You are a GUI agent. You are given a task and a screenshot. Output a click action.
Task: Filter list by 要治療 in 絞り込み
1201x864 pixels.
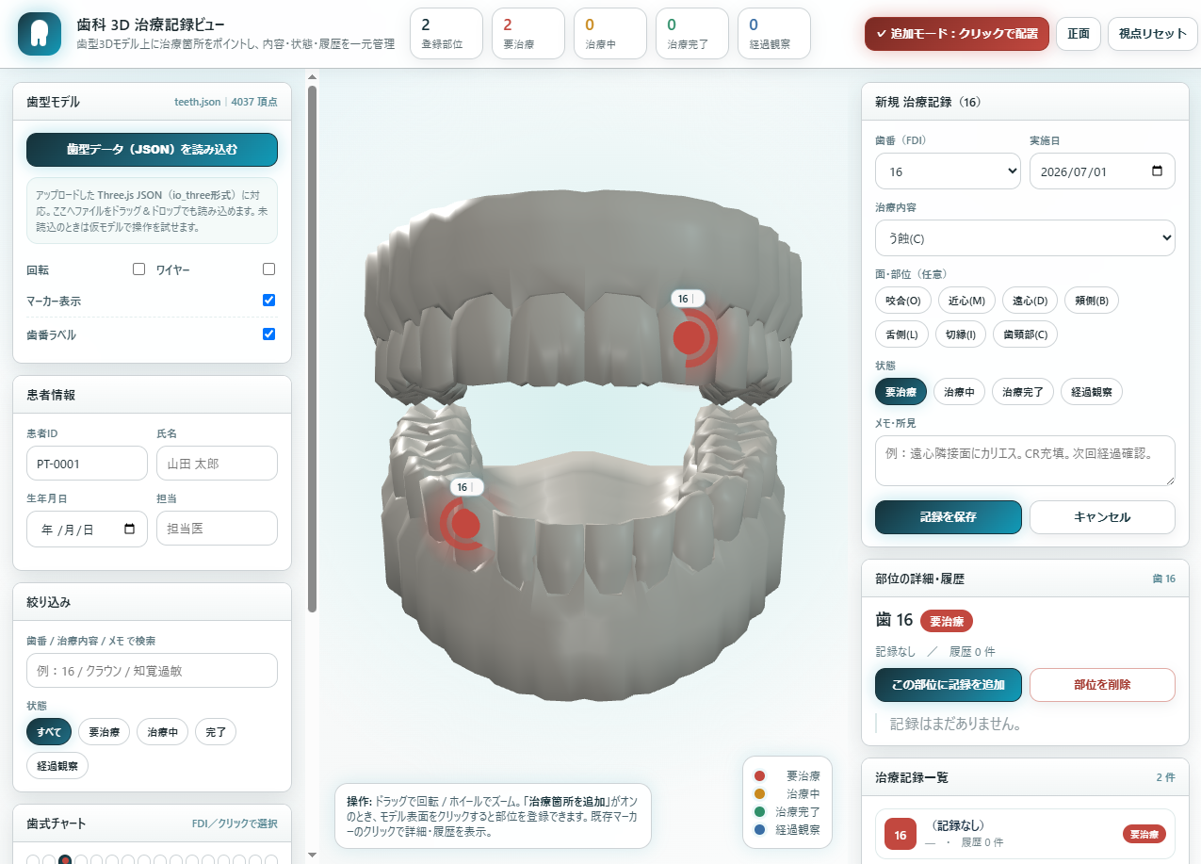tap(104, 732)
